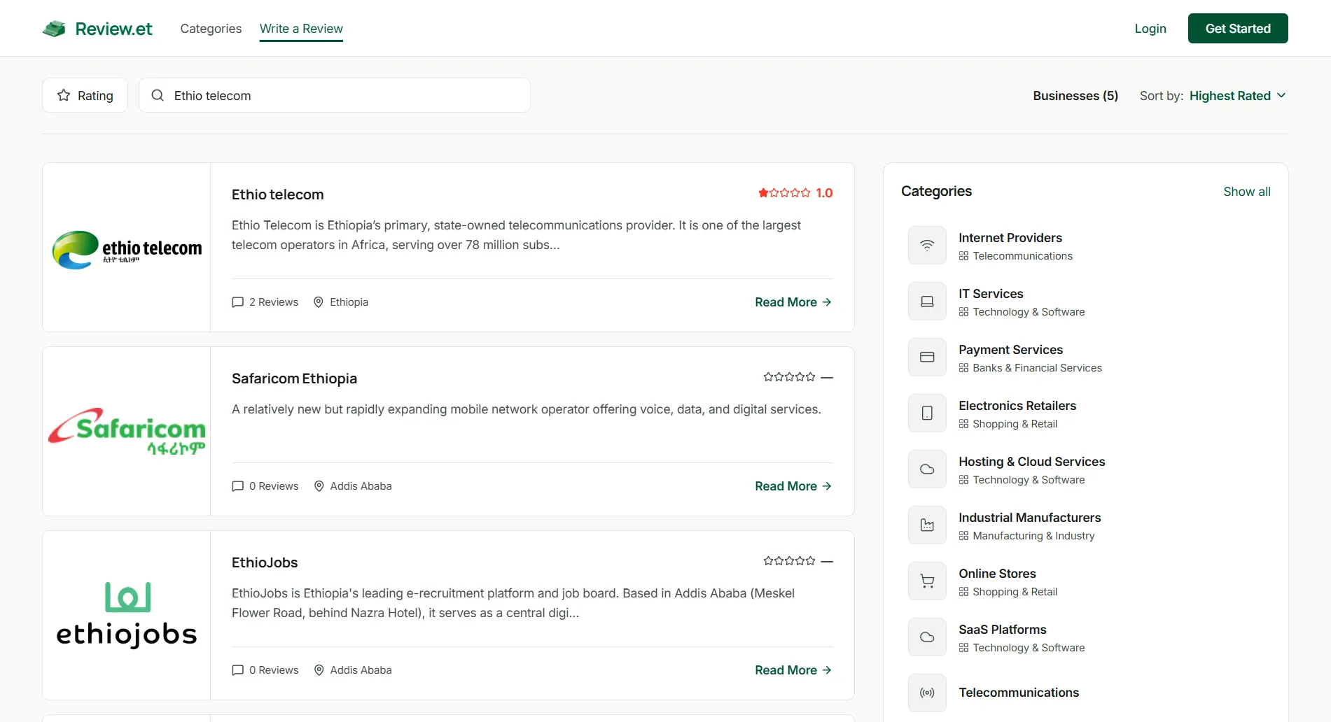
Task: Open the Ethio telecom business title
Action: [278, 194]
